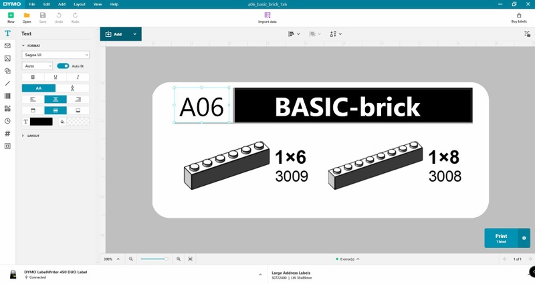Open the Layout menu
This screenshot has width=535, height=284.
pyautogui.click(x=79, y=4)
